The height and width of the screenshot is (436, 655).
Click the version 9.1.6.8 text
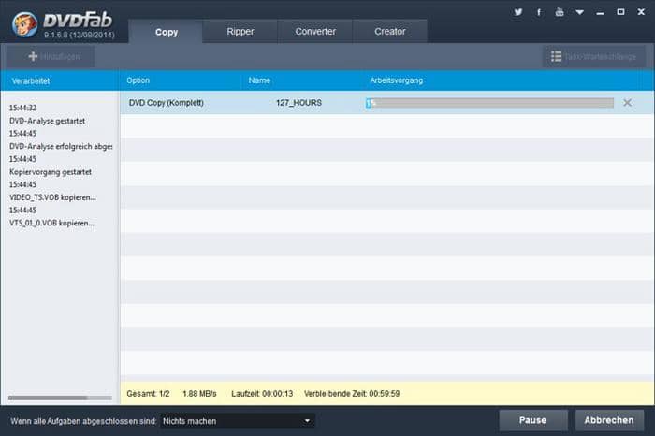coord(79,35)
